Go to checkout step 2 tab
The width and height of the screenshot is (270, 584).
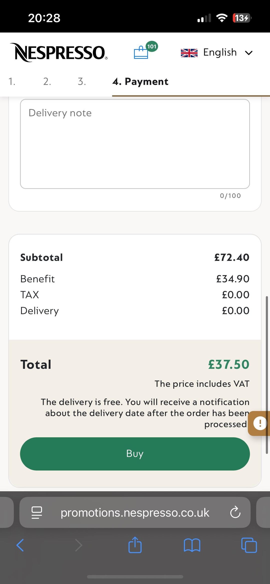(x=47, y=81)
